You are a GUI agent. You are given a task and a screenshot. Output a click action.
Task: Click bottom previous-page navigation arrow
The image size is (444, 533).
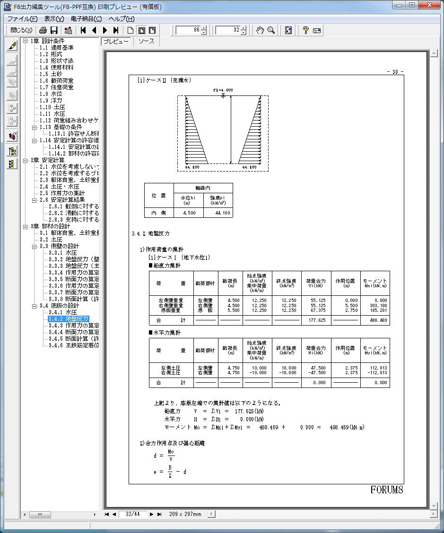tap(114, 514)
